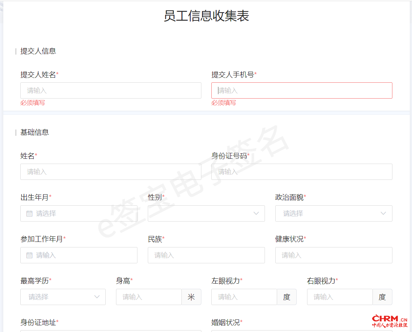The width and height of the screenshot is (412, 332).
Task: Click the 身份证号码 input field
Action: tap(302, 172)
